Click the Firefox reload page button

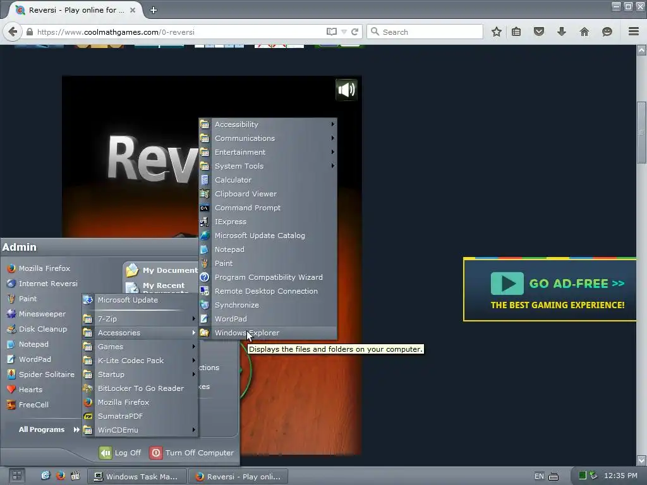coord(354,32)
